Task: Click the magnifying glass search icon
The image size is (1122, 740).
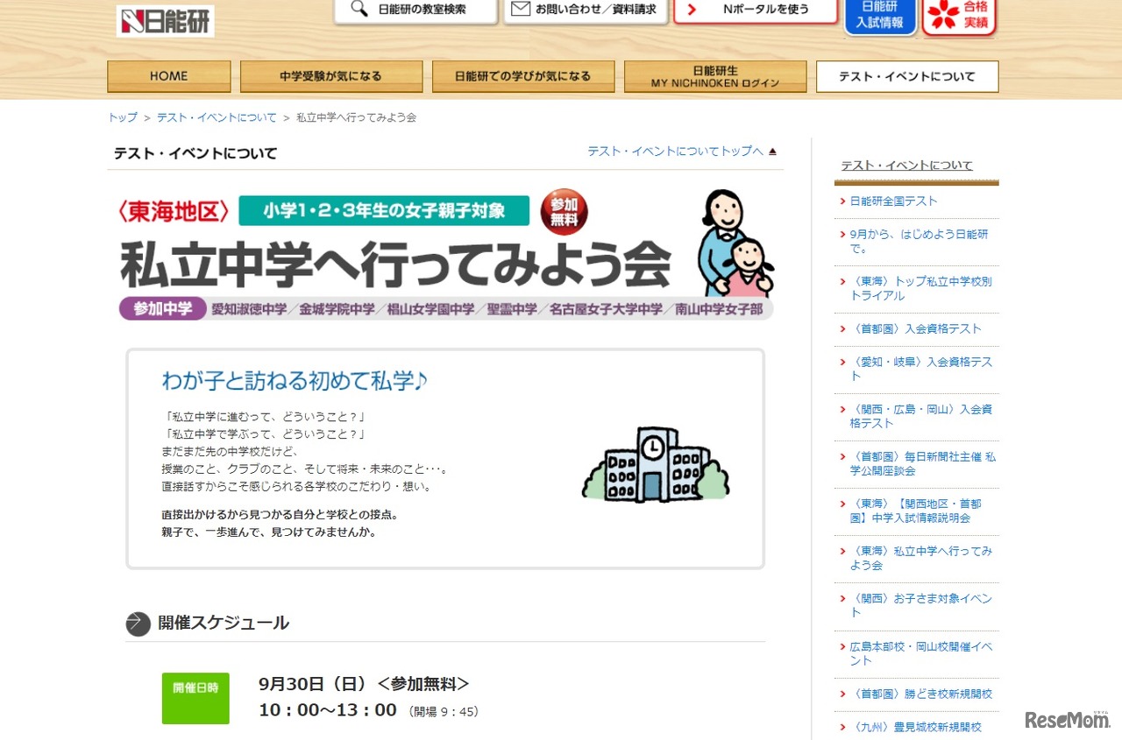Action: [x=359, y=9]
